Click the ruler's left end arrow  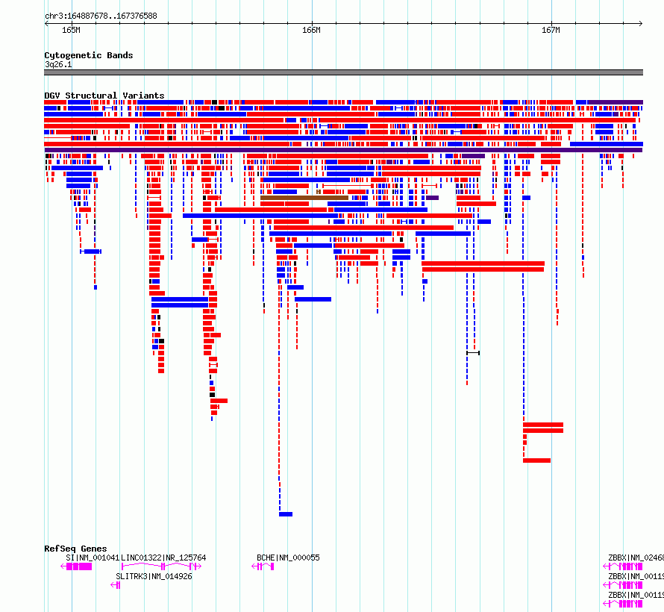tap(46, 23)
